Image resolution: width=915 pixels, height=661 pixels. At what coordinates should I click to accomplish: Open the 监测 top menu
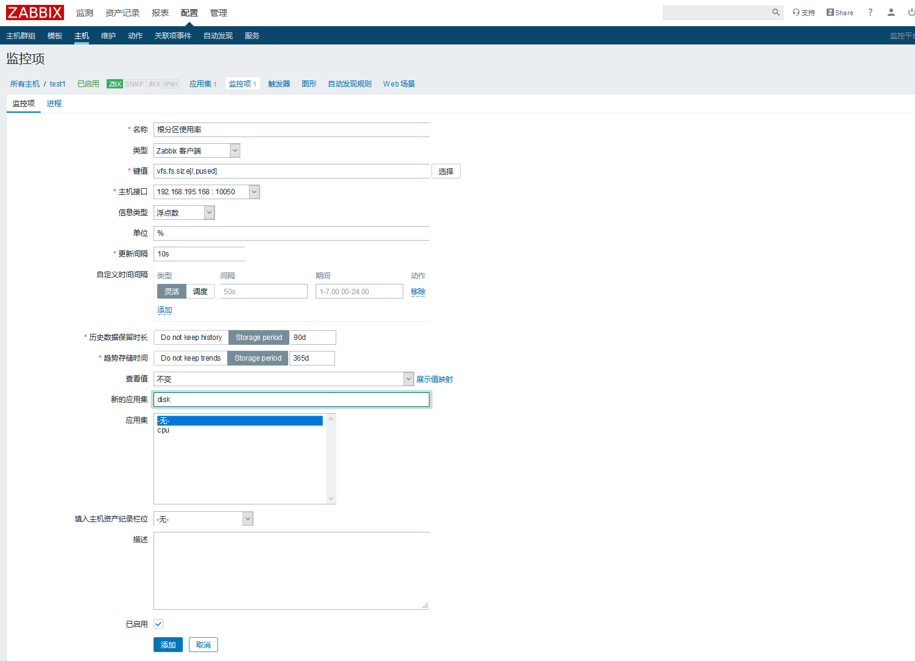(85, 13)
